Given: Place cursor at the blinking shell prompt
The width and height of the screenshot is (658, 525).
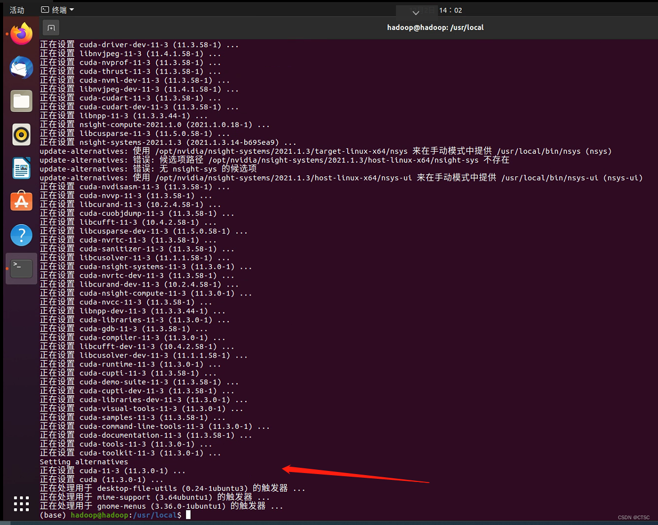Looking at the screenshot, I should [x=188, y=515].
